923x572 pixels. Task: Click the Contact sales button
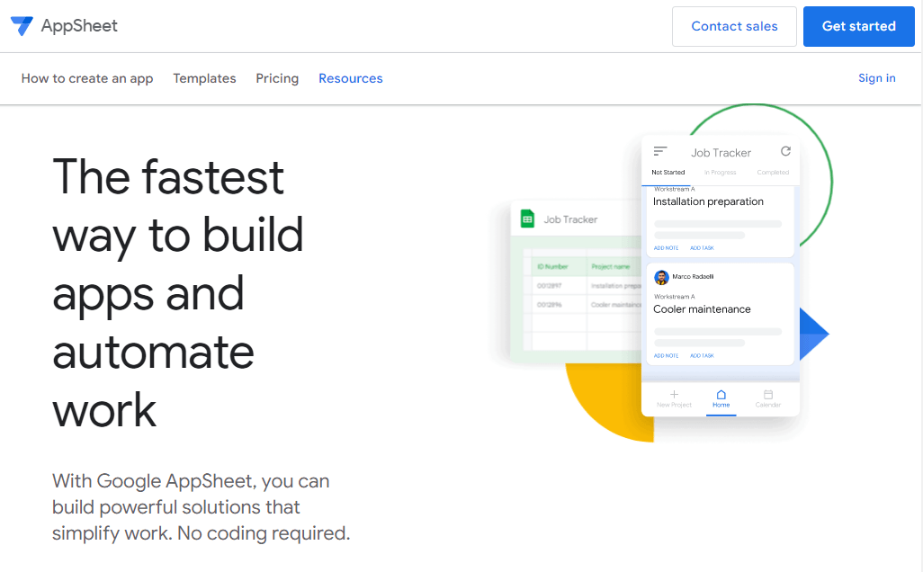734,26
